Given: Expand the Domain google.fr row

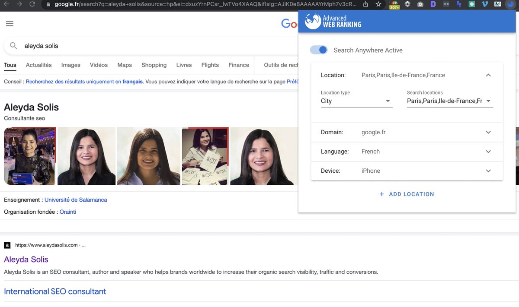Looking at the screenshot, I should click(407, 132).
